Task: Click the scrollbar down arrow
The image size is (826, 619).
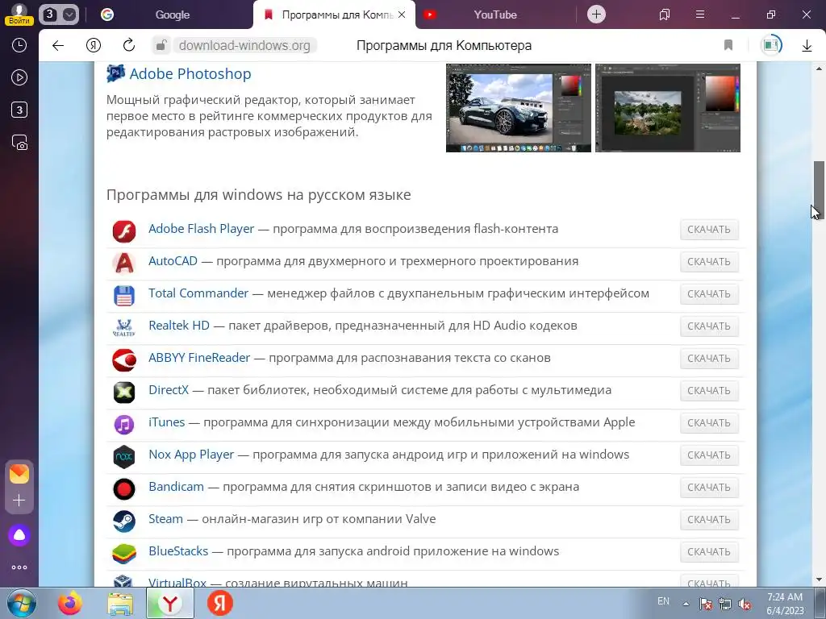Action: click(819, 580)
